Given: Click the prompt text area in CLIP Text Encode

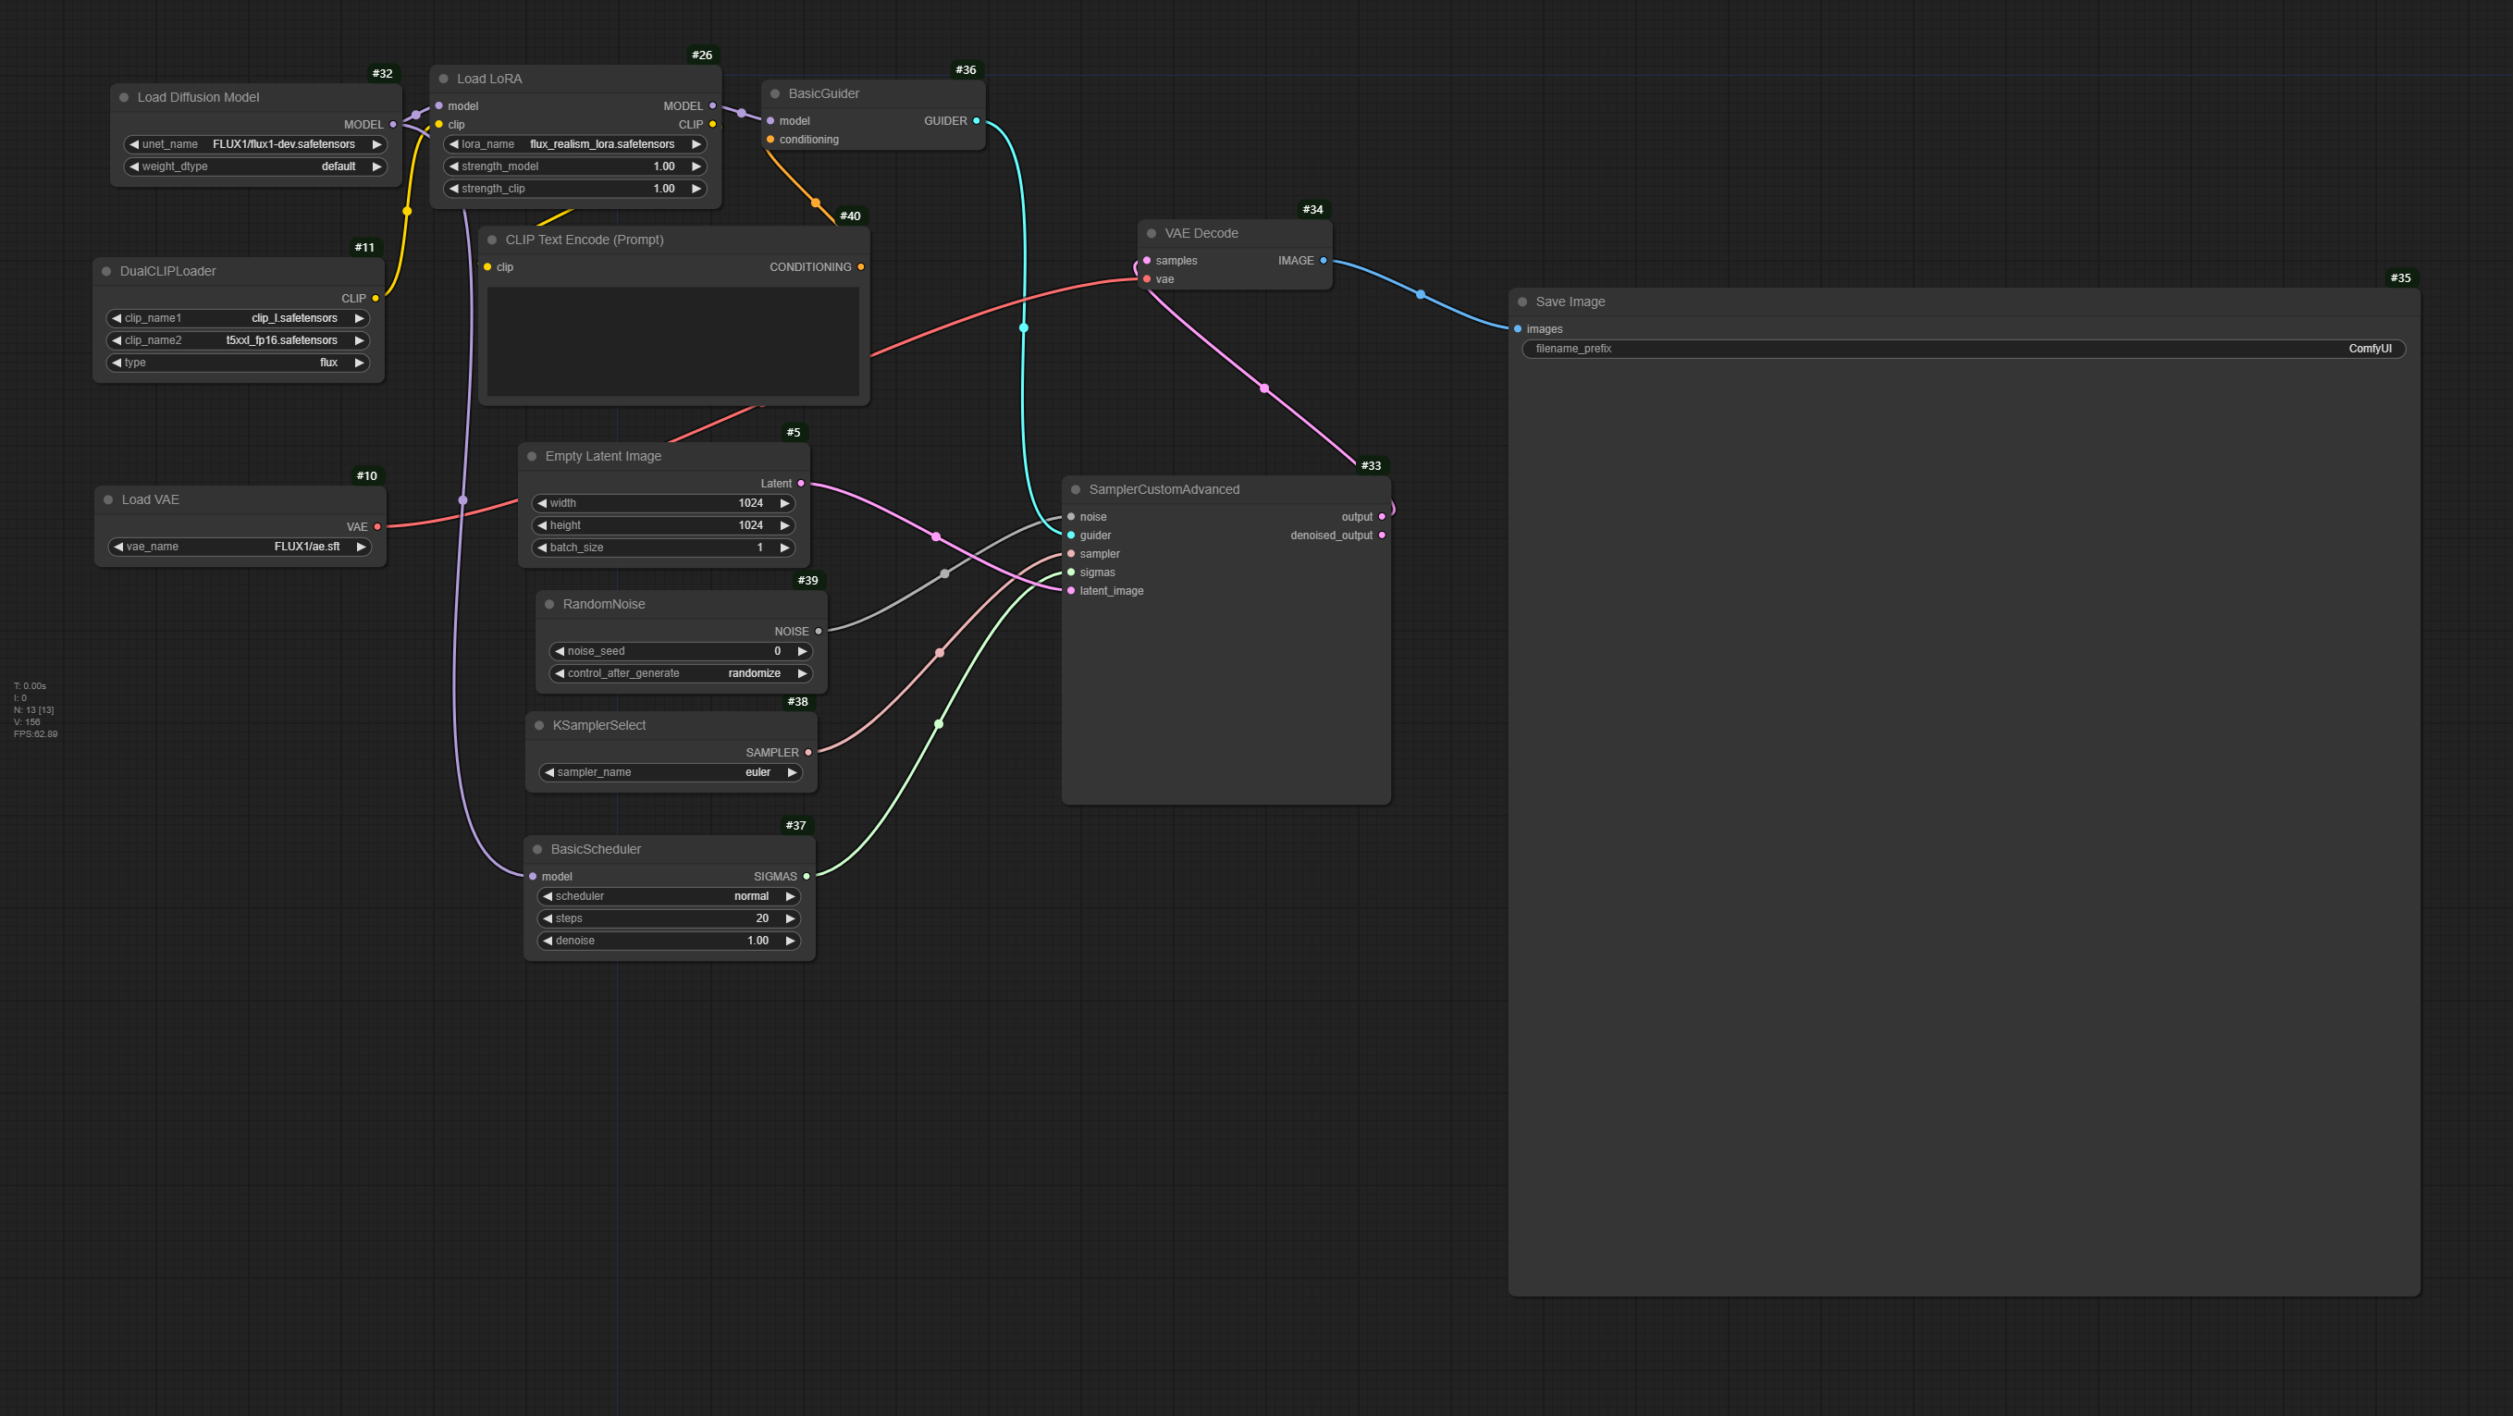Looking at the screenshot, I should (673, 341).
